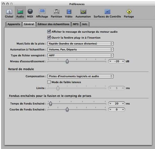The height and width of the screenshot is (149, 155).
Task: Go to the Vidéo preferences pane
Action: (69, 13)
